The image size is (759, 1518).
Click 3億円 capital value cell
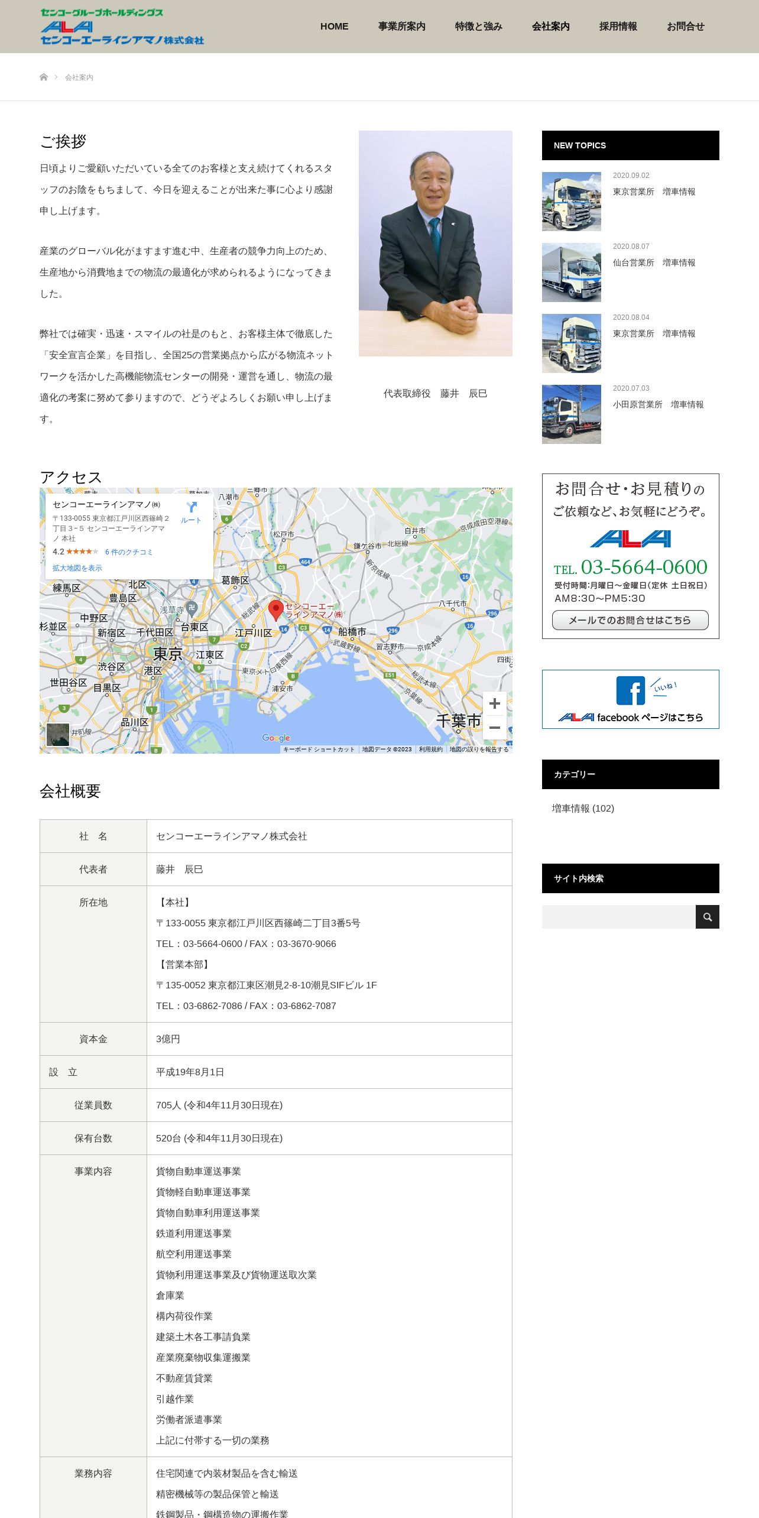pos(329,1039)
